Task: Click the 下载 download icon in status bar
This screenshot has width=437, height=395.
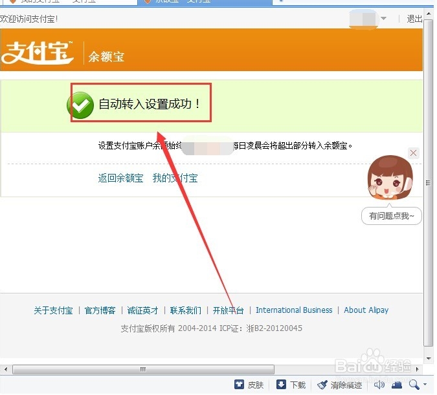Action: point(281,385)
